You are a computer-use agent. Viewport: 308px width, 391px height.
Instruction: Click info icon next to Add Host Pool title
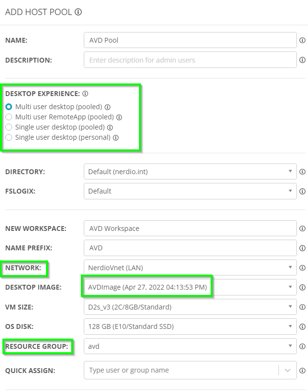click(78, 12)
